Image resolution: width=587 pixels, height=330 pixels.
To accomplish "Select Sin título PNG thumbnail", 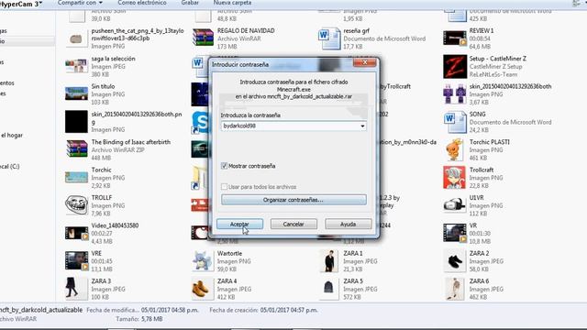I will [x=76, y=93].
